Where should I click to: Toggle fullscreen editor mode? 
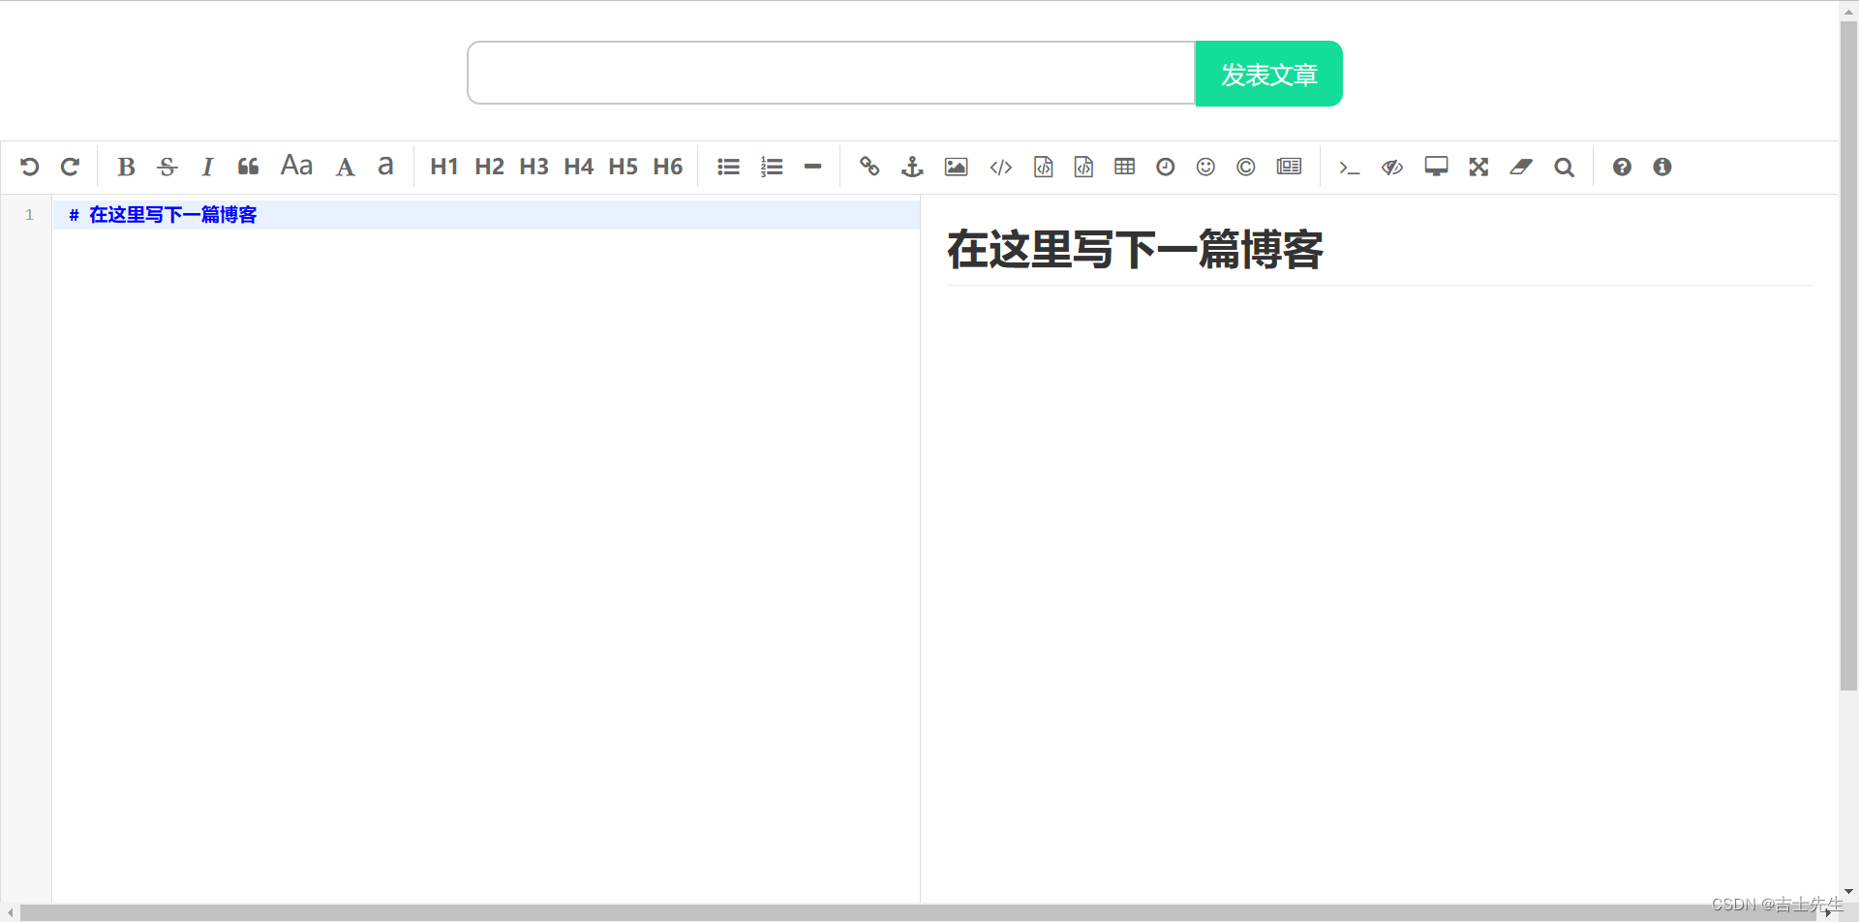[1478, 167]
